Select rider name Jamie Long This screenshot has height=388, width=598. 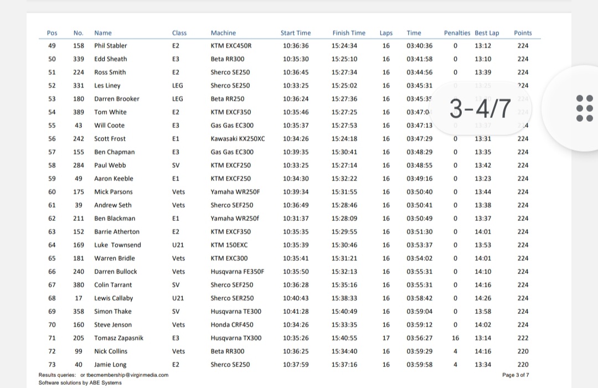pyautogui.click(x=110, y=365)
